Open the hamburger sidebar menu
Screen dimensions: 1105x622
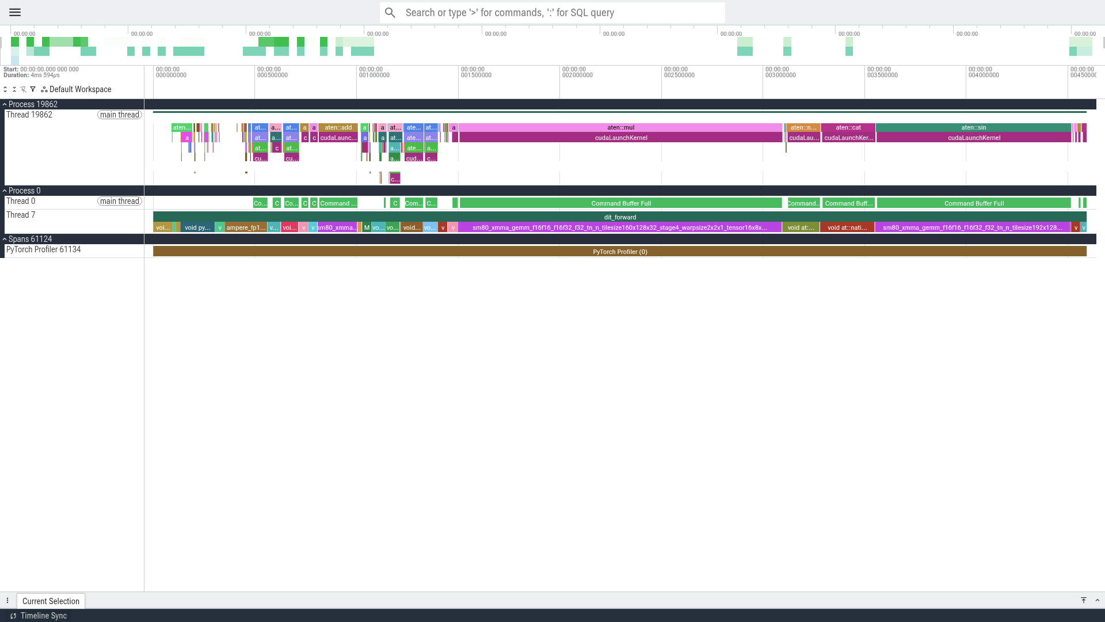pyautogui.click(x=15, y=12)
